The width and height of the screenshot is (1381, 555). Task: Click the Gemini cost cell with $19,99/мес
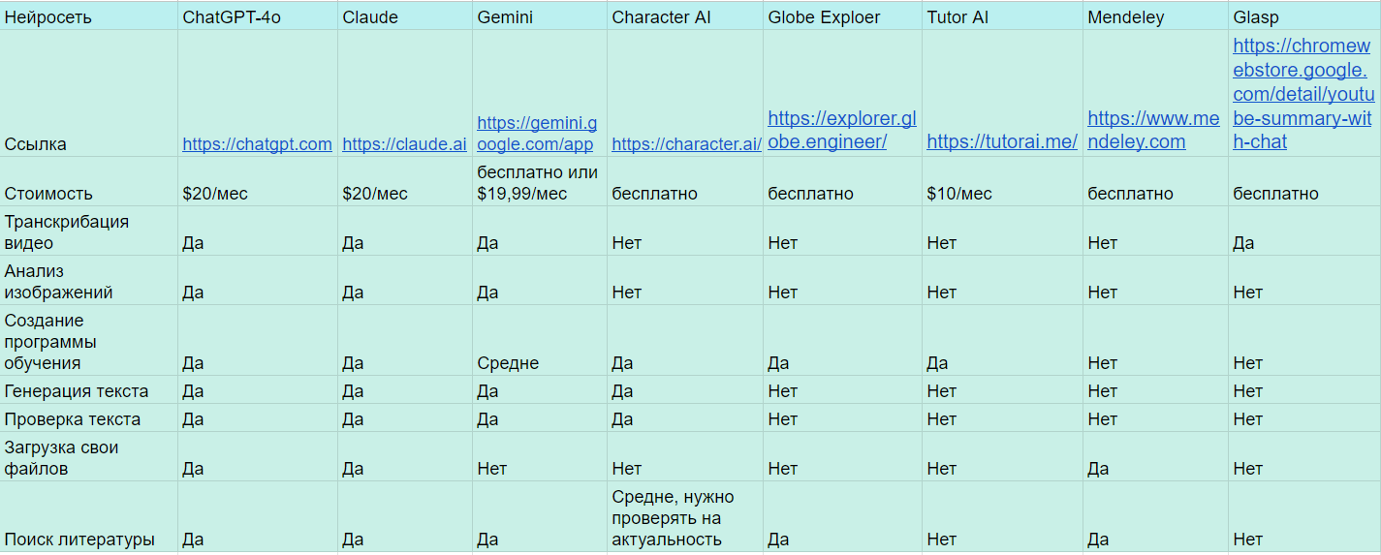tap(540, 182)
